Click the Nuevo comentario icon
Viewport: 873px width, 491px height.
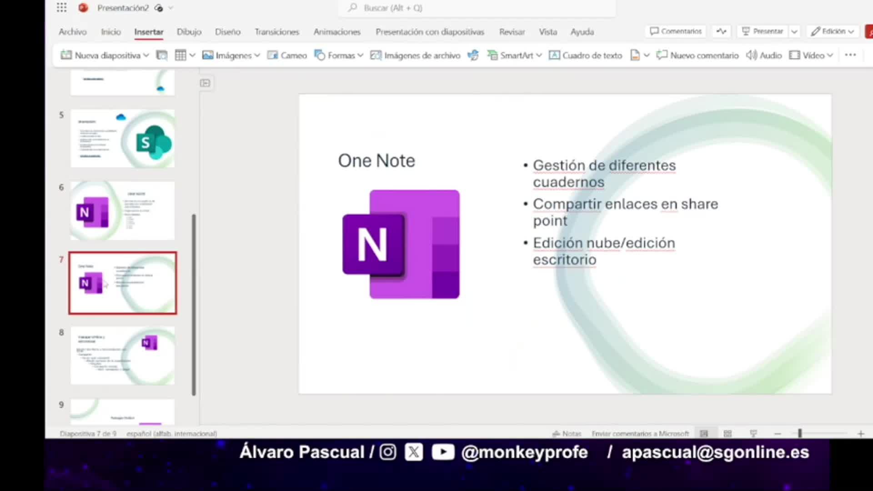tap(662, 55)
